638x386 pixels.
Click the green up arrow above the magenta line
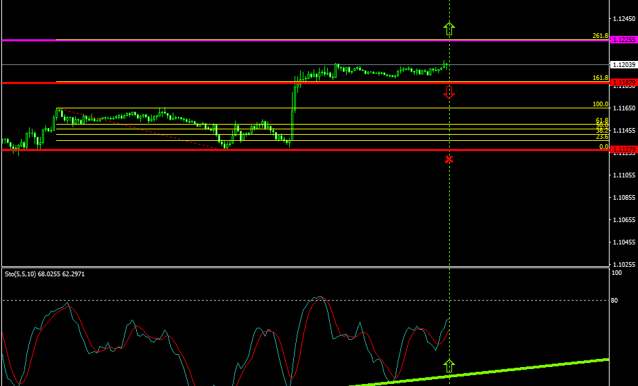click(x=448, y=28)
